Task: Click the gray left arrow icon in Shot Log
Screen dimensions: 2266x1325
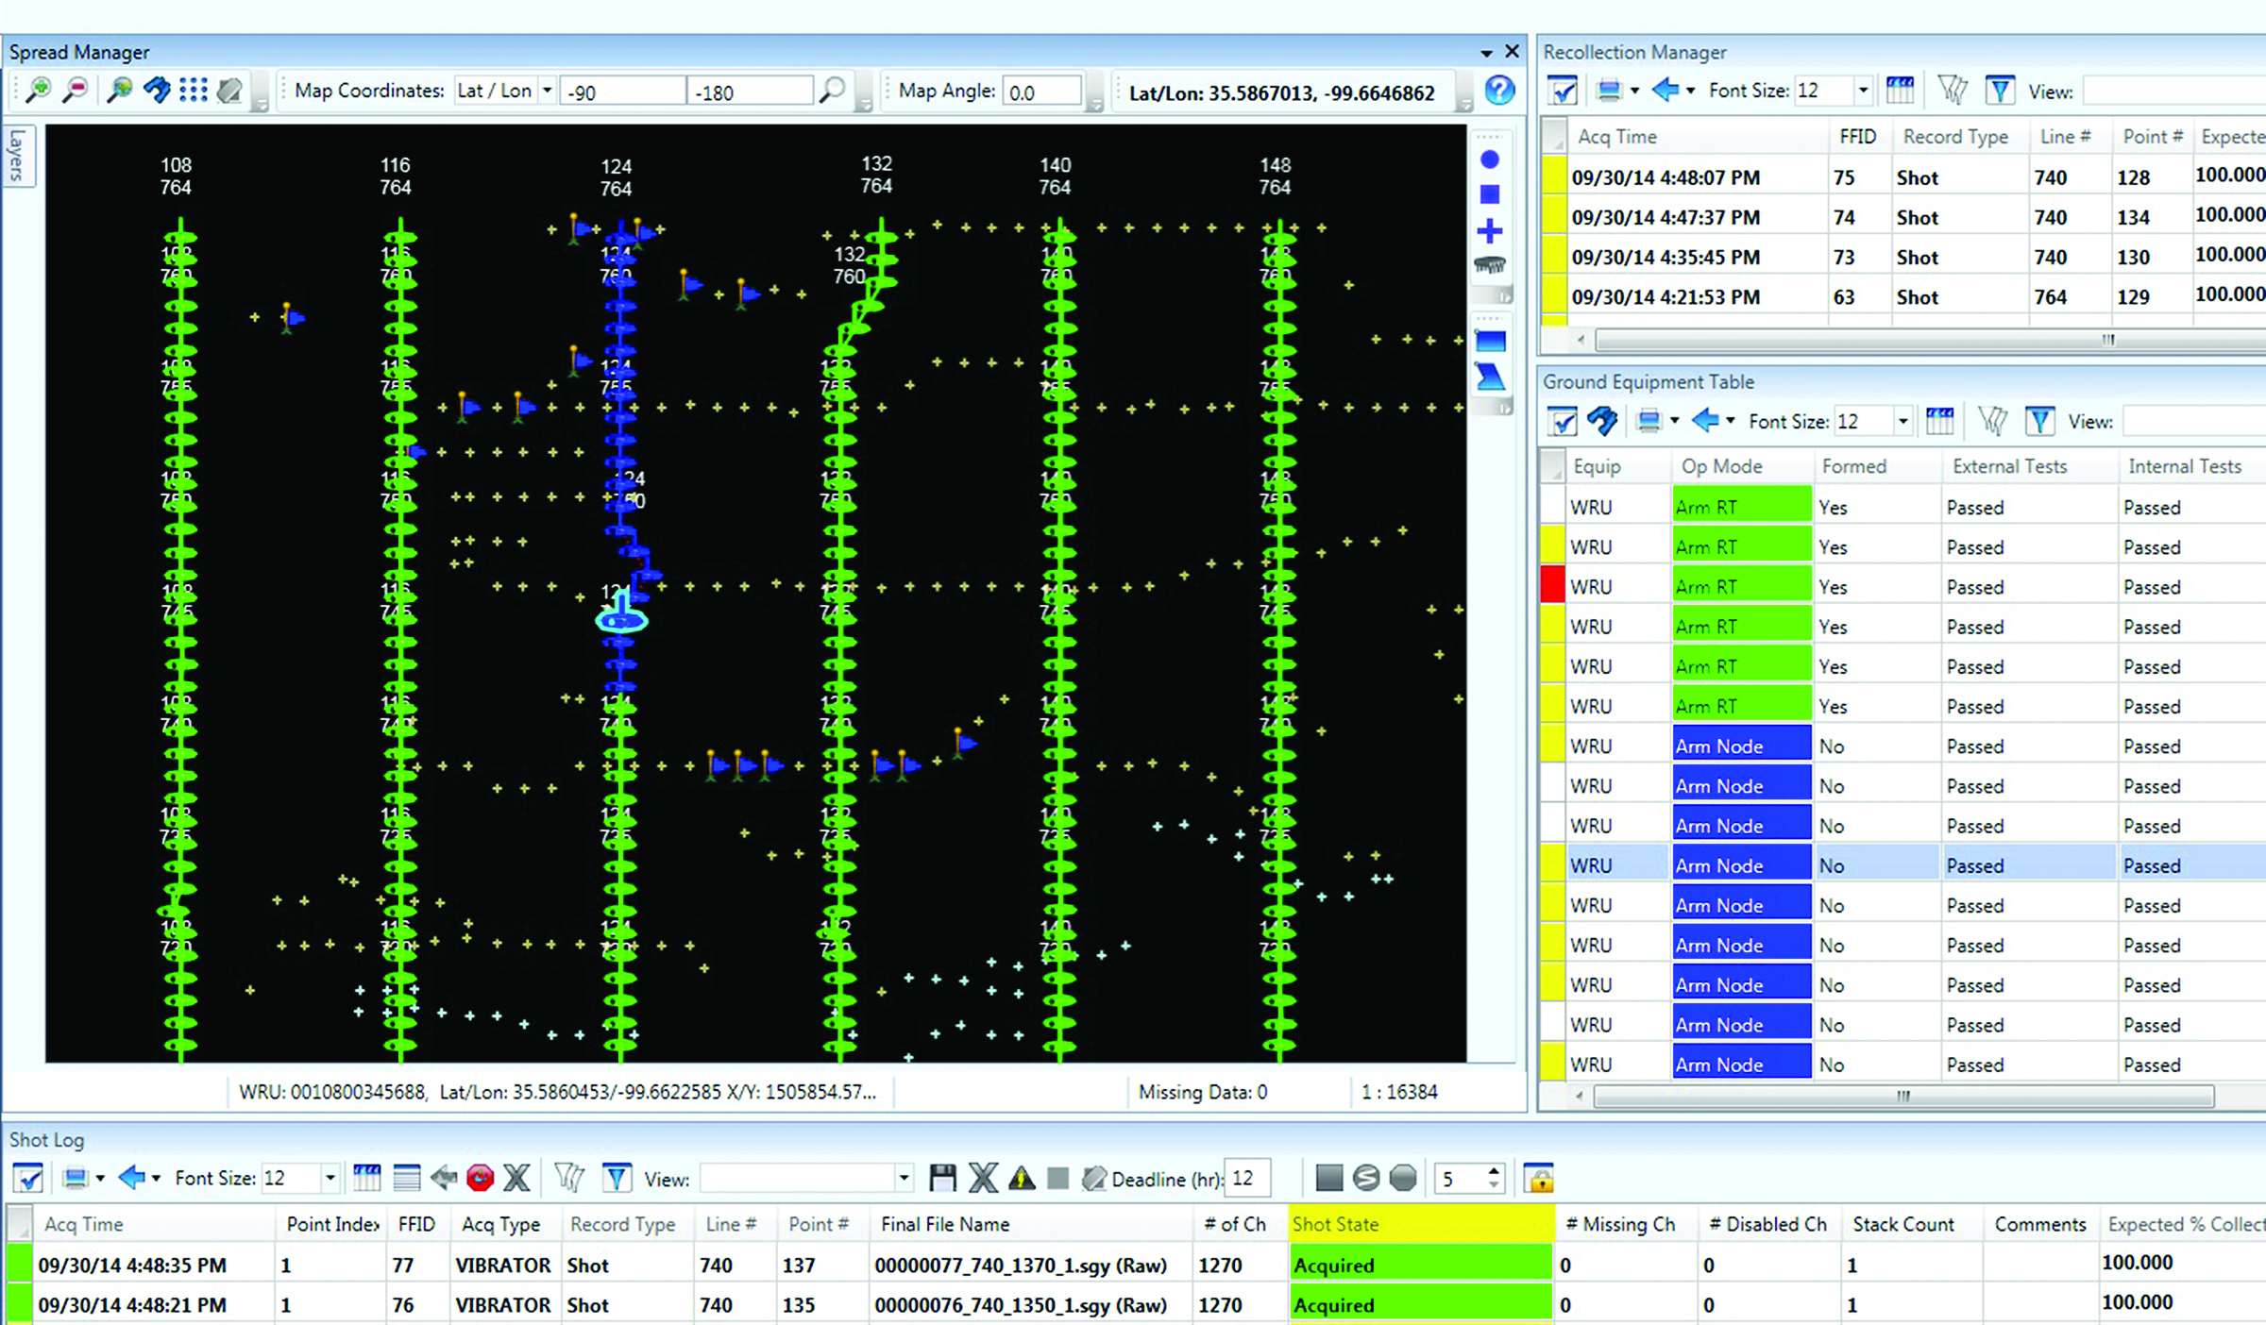Action: [443, 1177]
